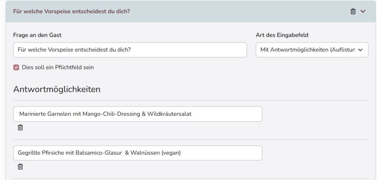Delete the Vorspeise question via header trash icon

[353, 11]
